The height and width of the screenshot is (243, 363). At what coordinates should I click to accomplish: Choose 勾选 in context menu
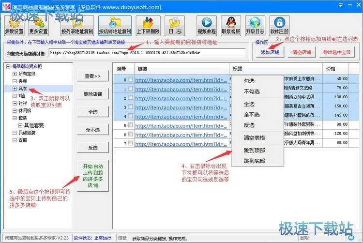pyautogui.click(x=257, y=81)
